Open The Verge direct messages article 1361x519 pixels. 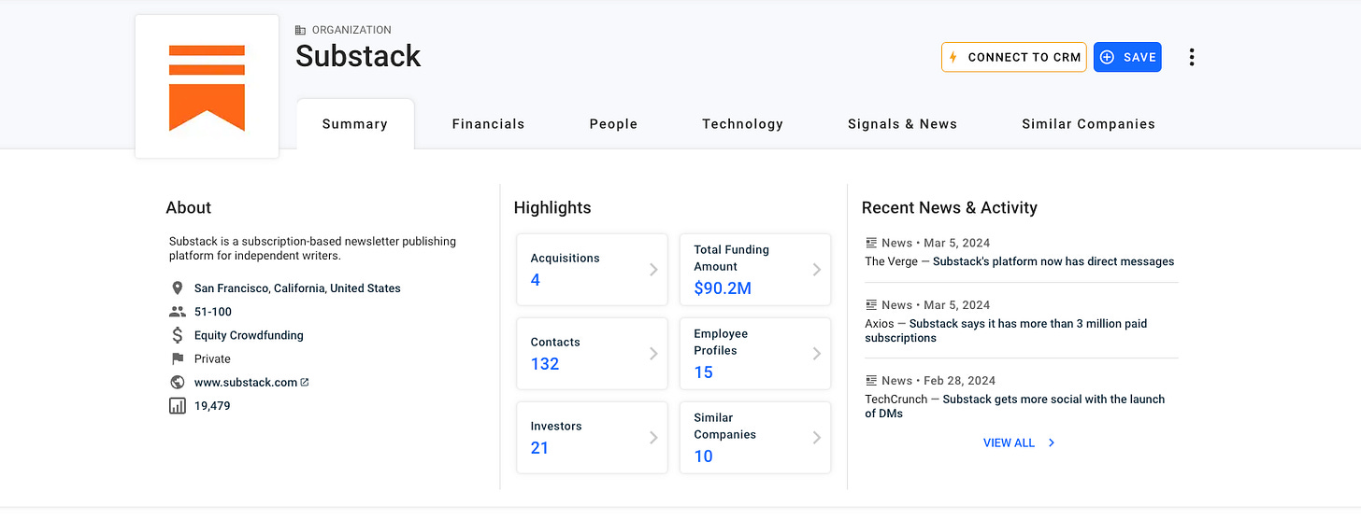pyautogui.click(x=1053, y=261)
